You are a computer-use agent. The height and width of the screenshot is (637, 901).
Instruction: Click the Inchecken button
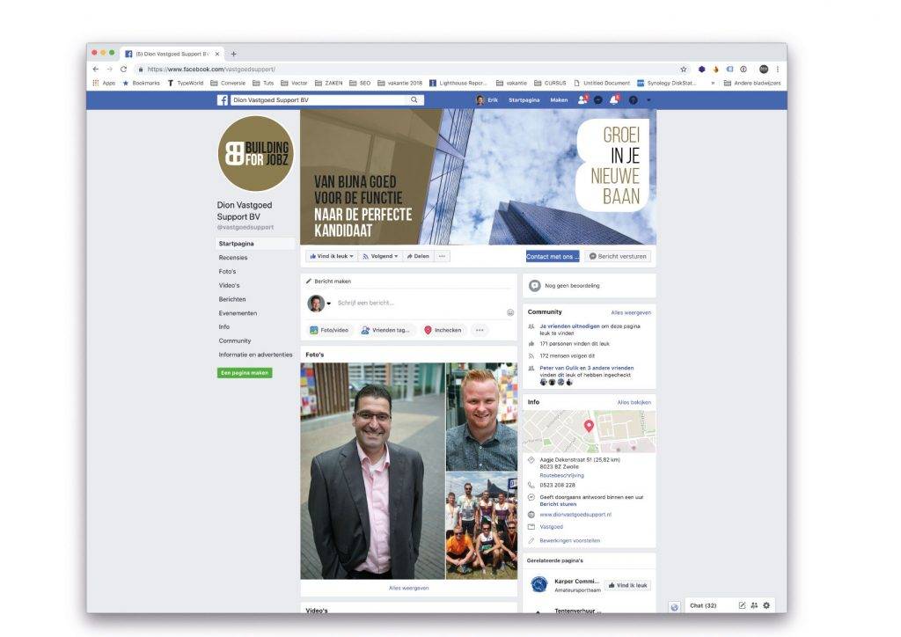coord(443,330)
